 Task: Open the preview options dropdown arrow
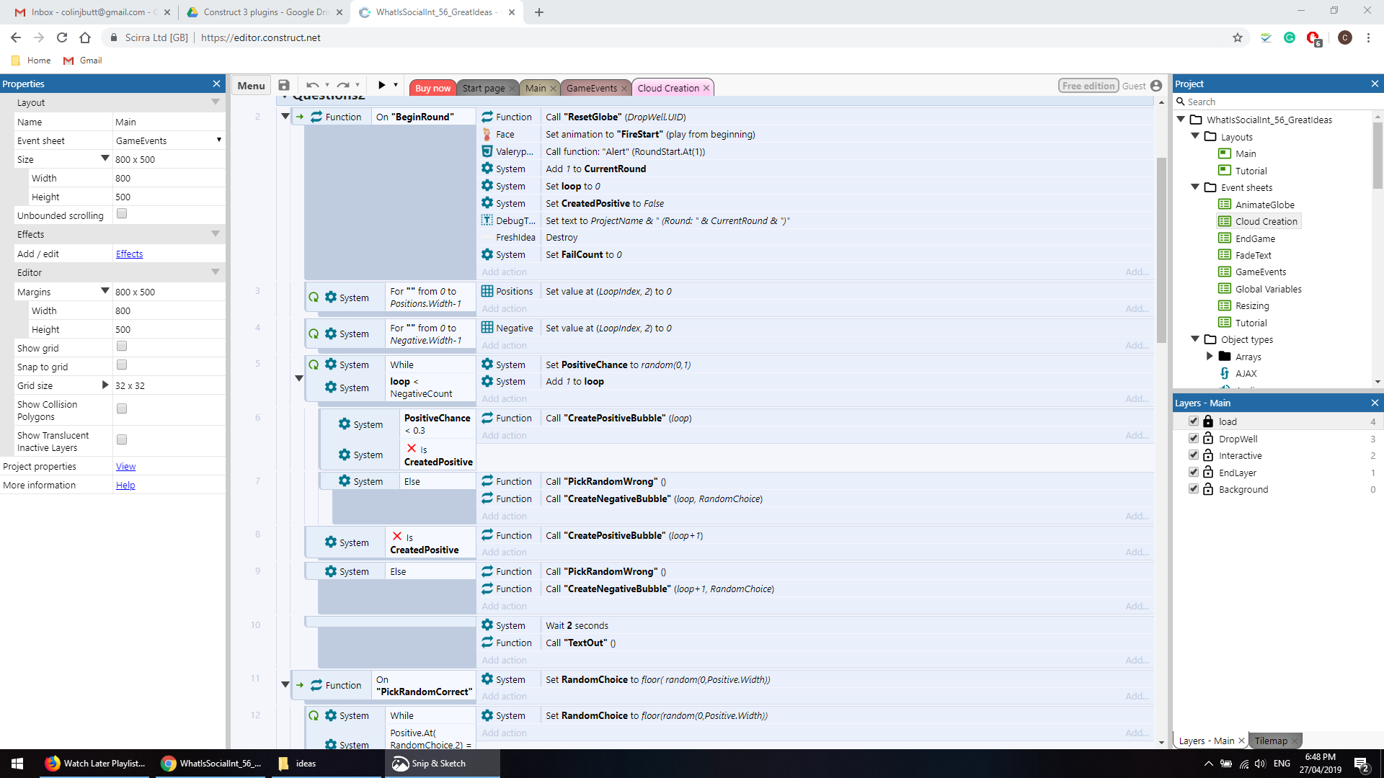(396, 85)
